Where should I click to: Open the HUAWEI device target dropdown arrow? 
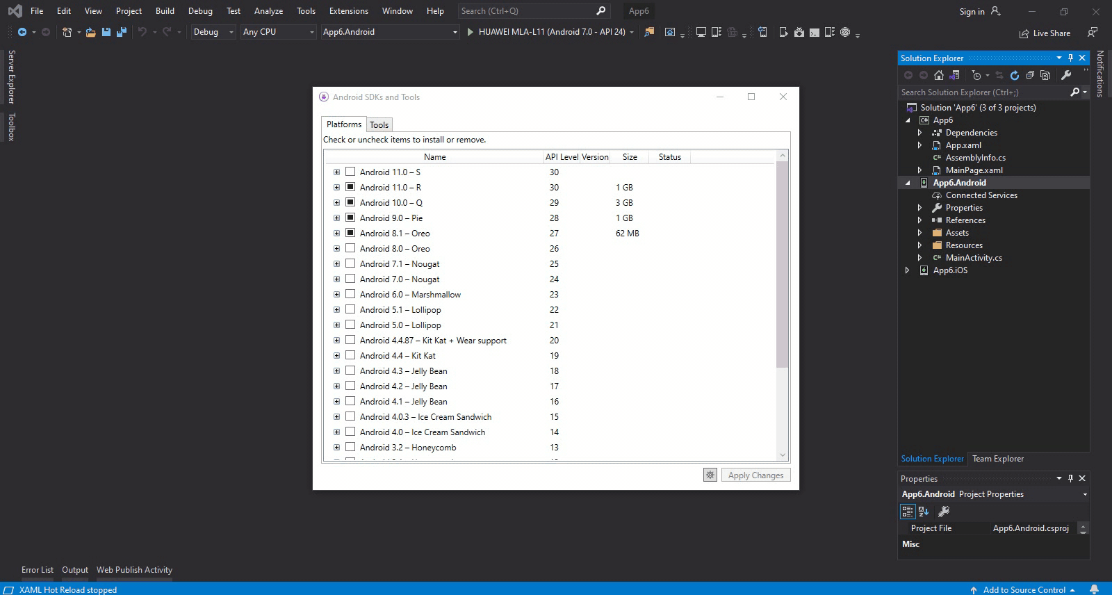[x=632, y=32]
